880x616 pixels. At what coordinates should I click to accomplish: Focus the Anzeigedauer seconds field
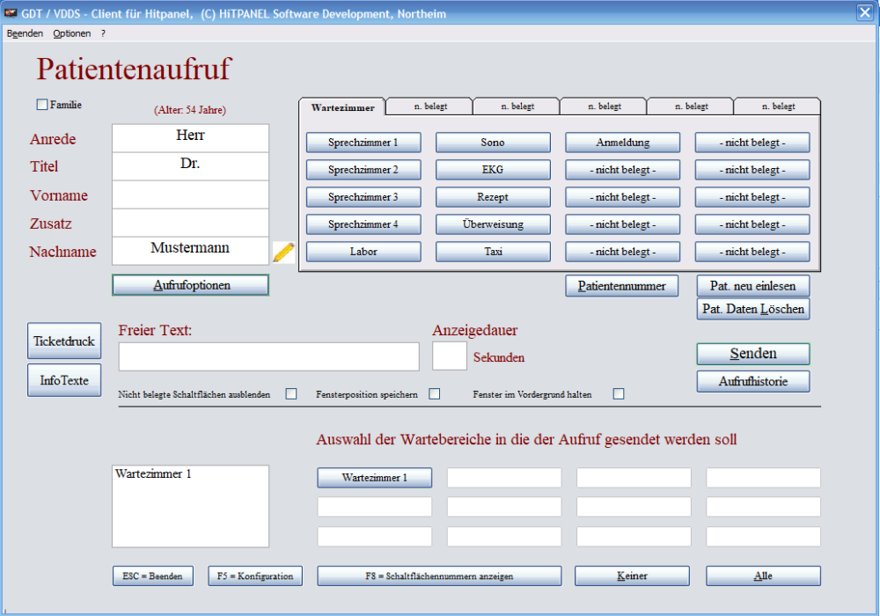click(x=450, y=356)
